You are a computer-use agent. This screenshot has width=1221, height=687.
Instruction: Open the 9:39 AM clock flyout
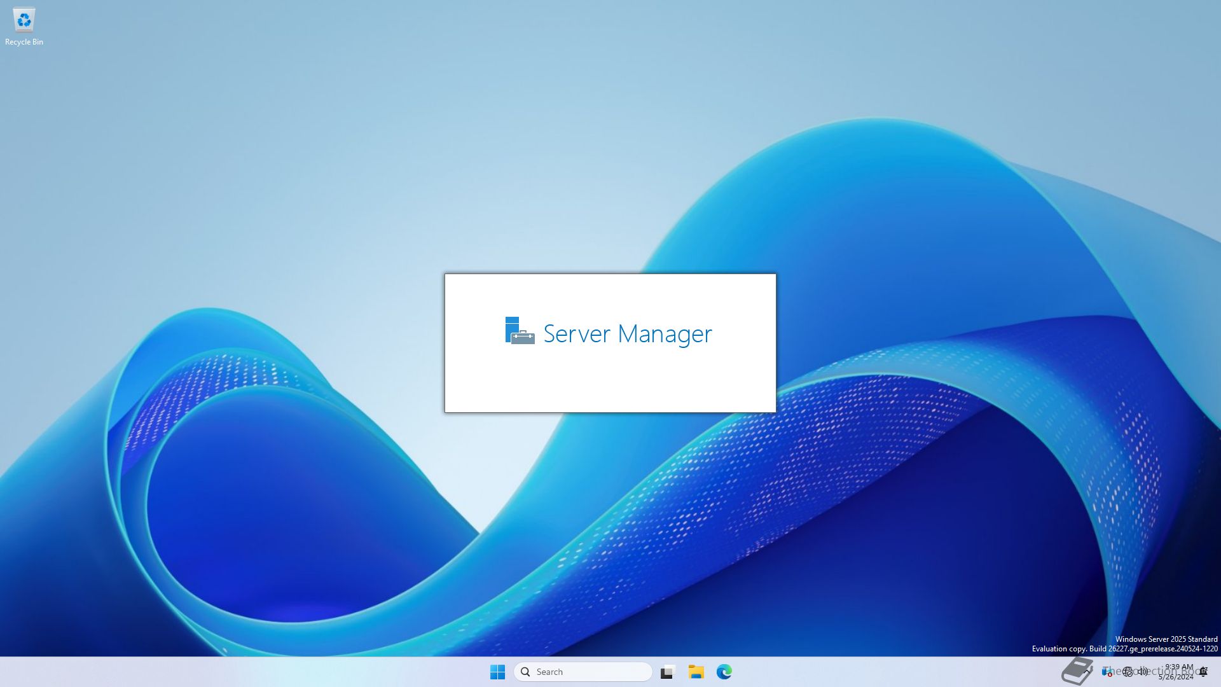(x=1178, y=667)
